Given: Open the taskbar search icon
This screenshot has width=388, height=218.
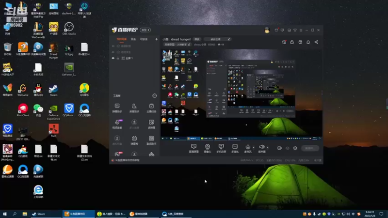Looking at the screenshot, I should click(x=15, y=214).
